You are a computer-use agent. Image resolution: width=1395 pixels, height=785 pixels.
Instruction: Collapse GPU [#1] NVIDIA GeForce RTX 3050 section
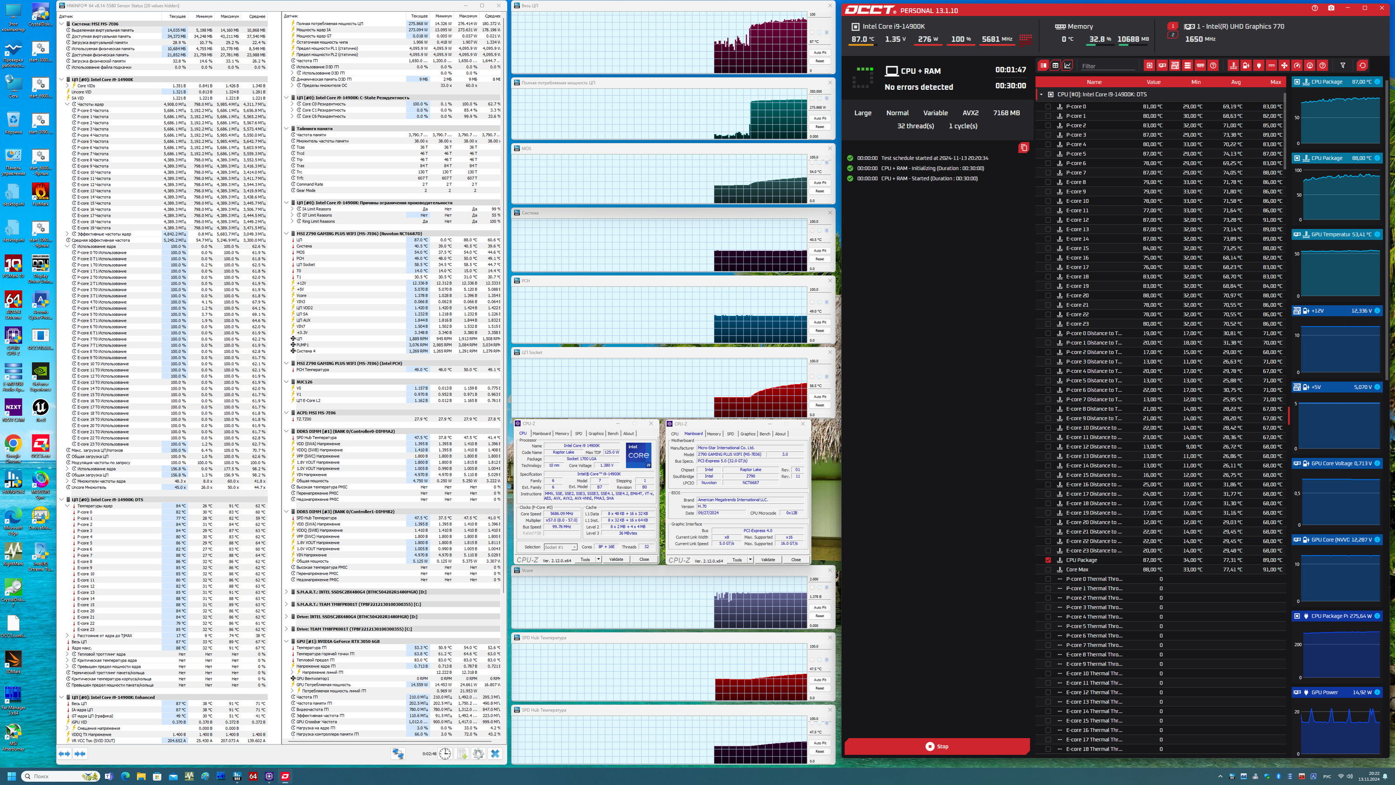(x=286, y=641)
